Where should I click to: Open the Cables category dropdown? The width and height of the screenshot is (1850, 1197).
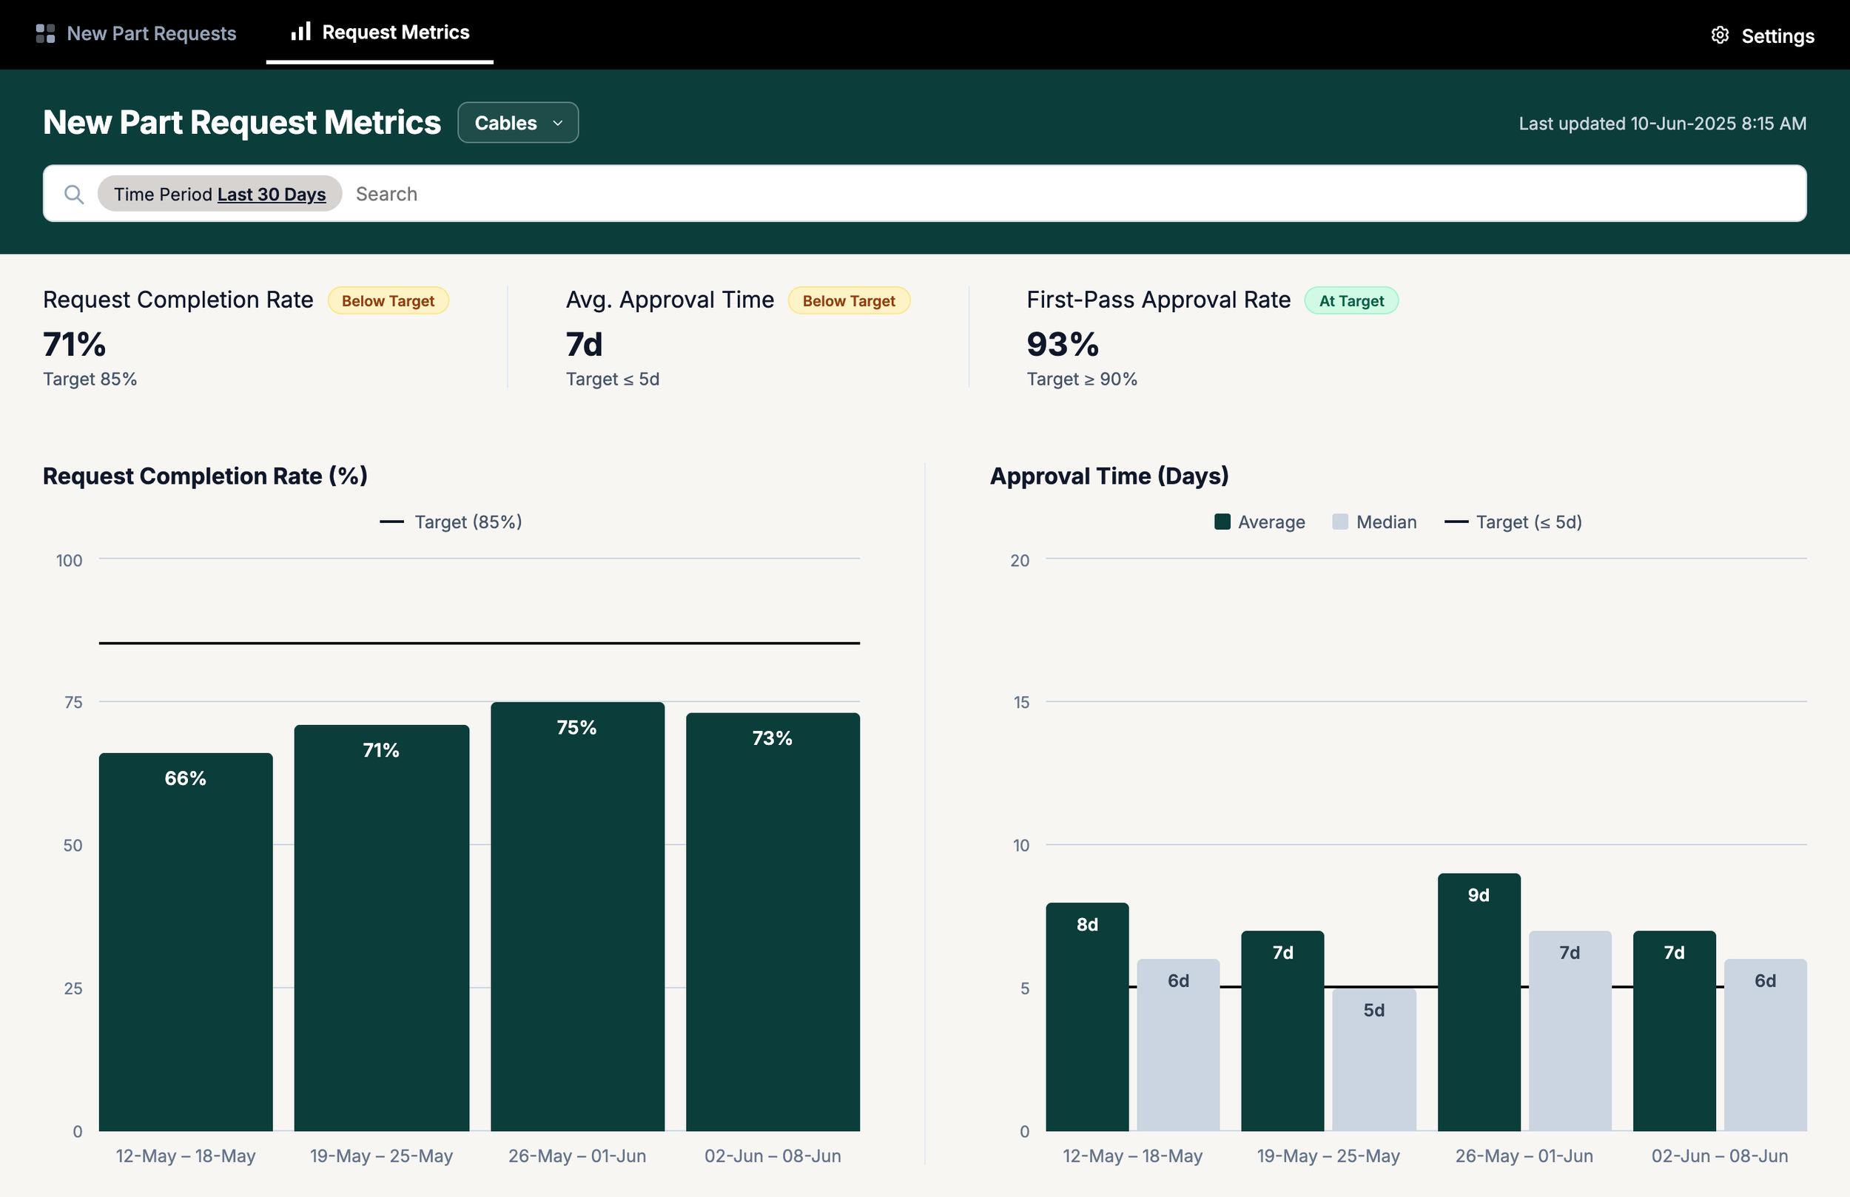[x=518, y=123]
